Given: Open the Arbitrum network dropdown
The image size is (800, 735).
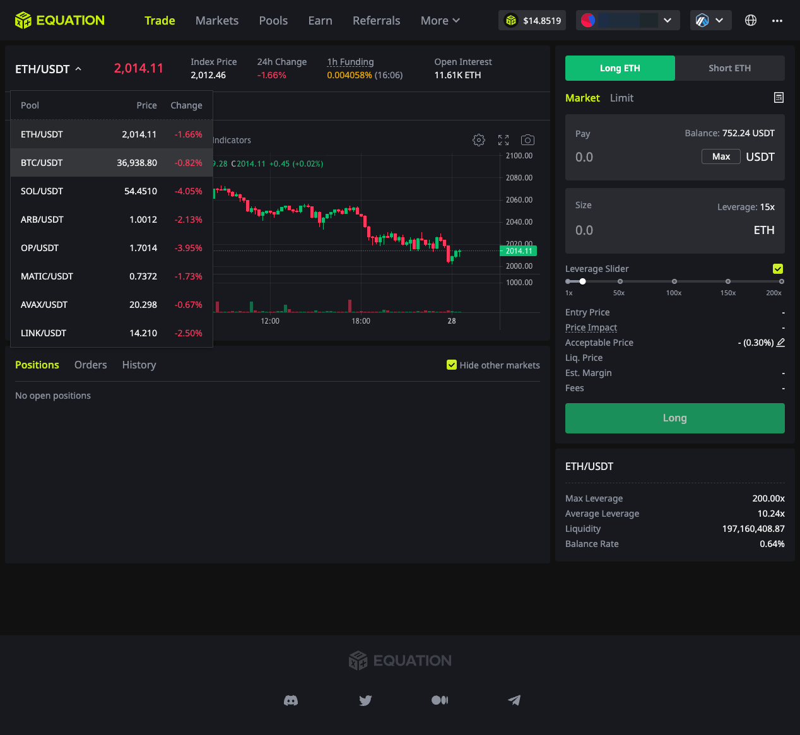Looking at the screenshot, I should click(x=711, y=20).
